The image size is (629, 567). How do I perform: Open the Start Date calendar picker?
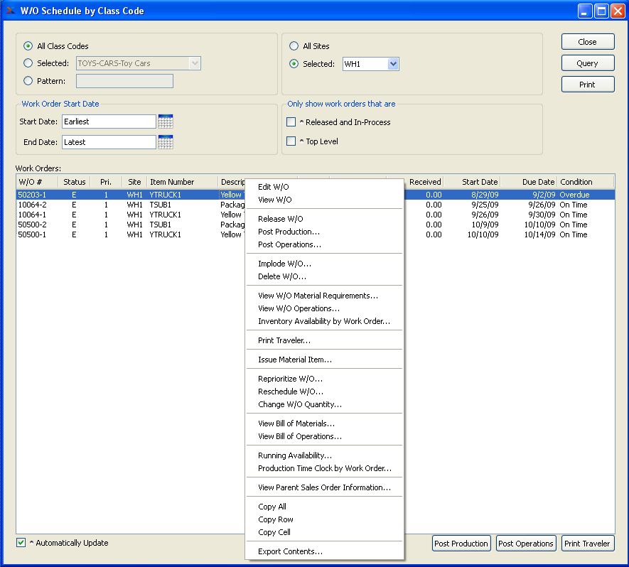coord(166,121)
